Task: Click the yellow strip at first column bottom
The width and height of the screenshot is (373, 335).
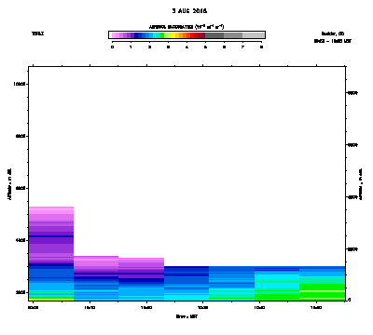Action: pyautogui.click(x=51, y=300)
